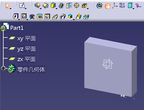This screenshot has height=110, width=144.
Task: Select the Thread/Tap tool
Action: [76, 5]
